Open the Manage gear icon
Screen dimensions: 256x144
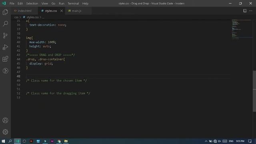[5, 132]
